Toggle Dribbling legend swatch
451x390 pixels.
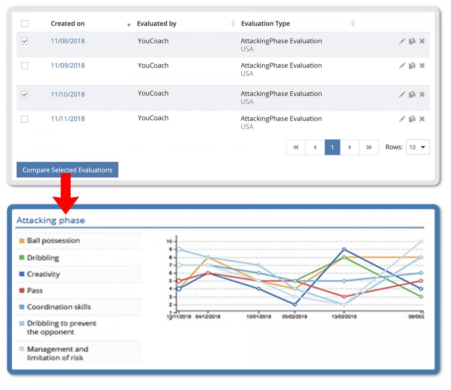[x=22, y=258]
